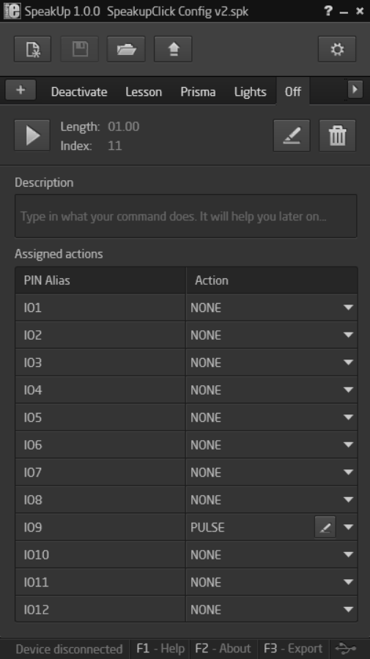Screen dimensions: 370x659
Task: Select the Deactivate command tab
Action: point(79,92)
